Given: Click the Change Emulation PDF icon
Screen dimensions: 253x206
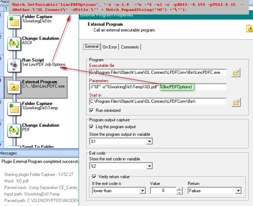Looking at the screenshot, I should point(14,131).
